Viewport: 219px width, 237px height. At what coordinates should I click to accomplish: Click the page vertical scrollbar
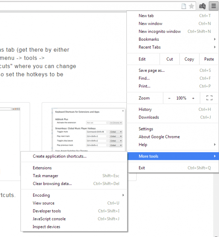216,204
